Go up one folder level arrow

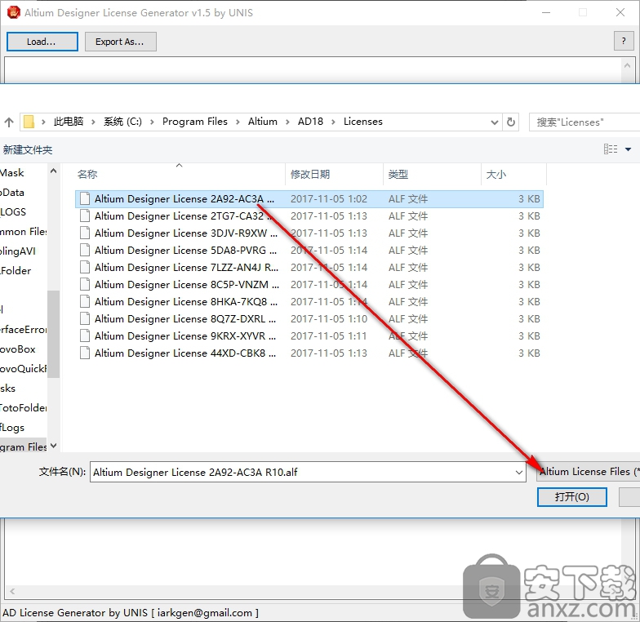(8, 122)
